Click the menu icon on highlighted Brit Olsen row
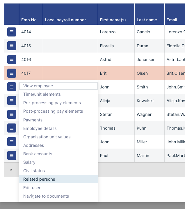Screen dimensions: 185x209 [x=12, y=73]
